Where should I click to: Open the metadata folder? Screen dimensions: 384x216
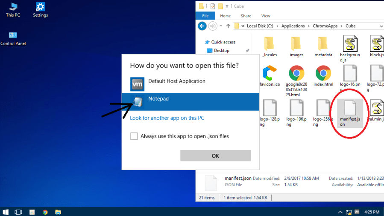(323, 47)
